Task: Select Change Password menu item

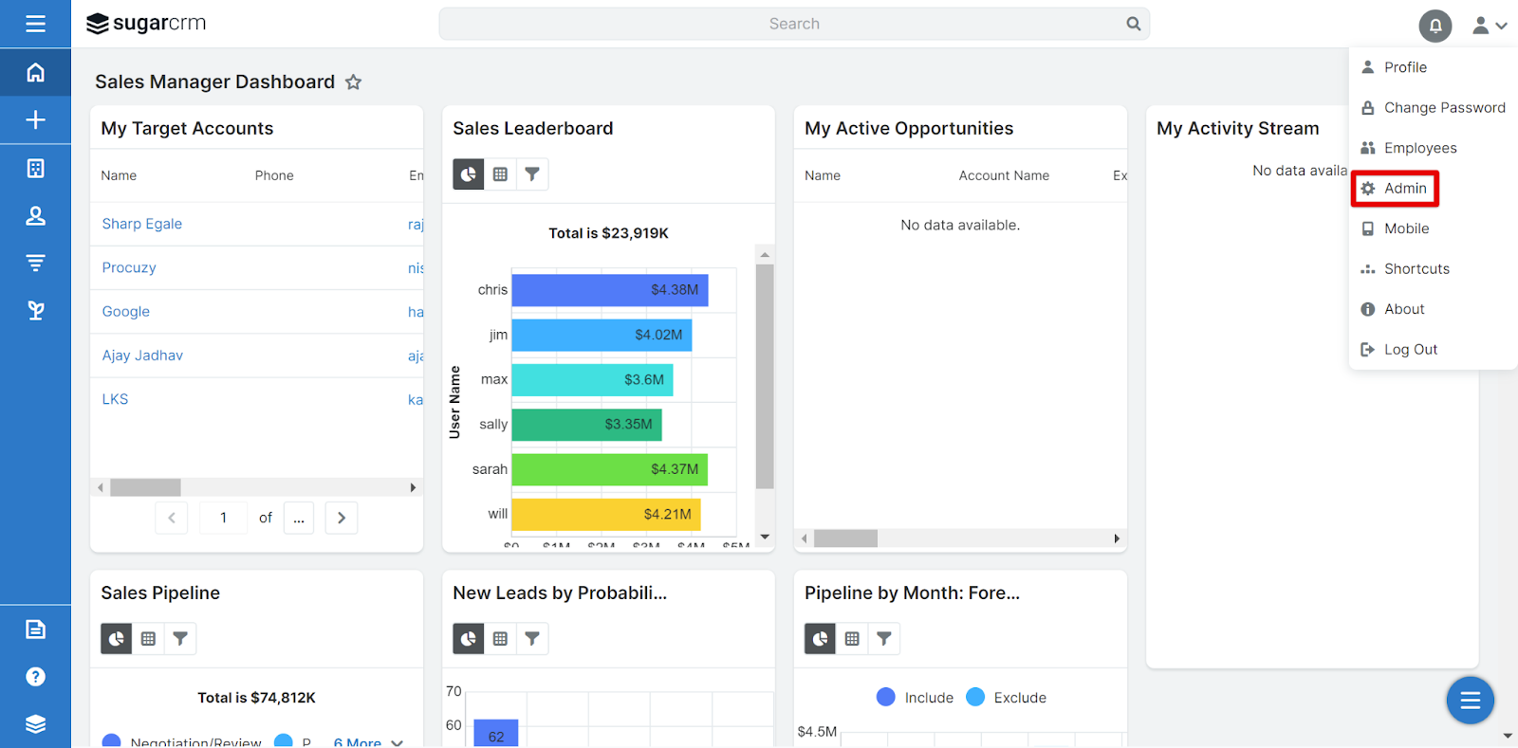Action: 1433,108
